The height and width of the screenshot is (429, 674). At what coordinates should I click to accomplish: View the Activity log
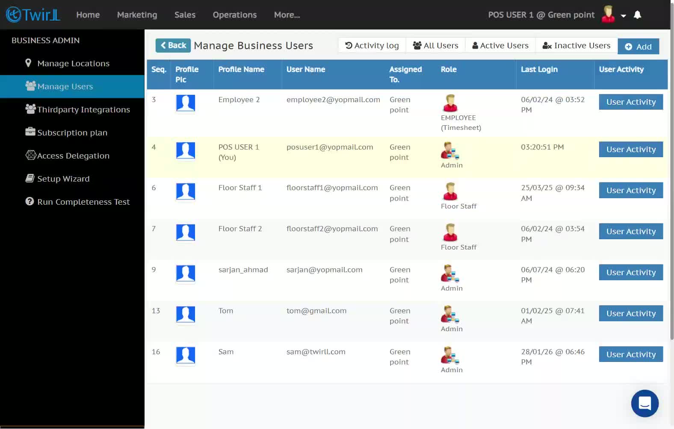372,45
